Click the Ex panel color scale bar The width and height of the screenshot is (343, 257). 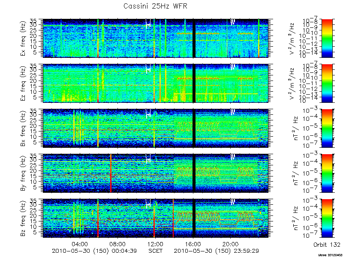[327, 39]
